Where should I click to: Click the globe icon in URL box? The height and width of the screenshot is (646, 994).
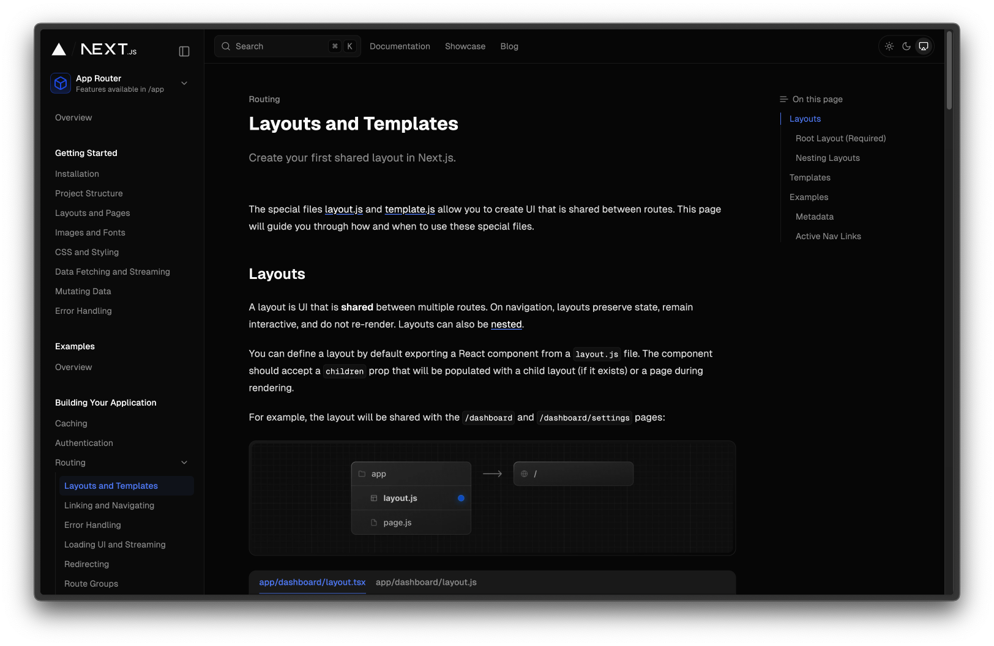(x=524, y=474)
